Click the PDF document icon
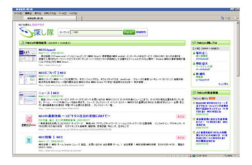This screenshot has width=252, height=165. 29,118
